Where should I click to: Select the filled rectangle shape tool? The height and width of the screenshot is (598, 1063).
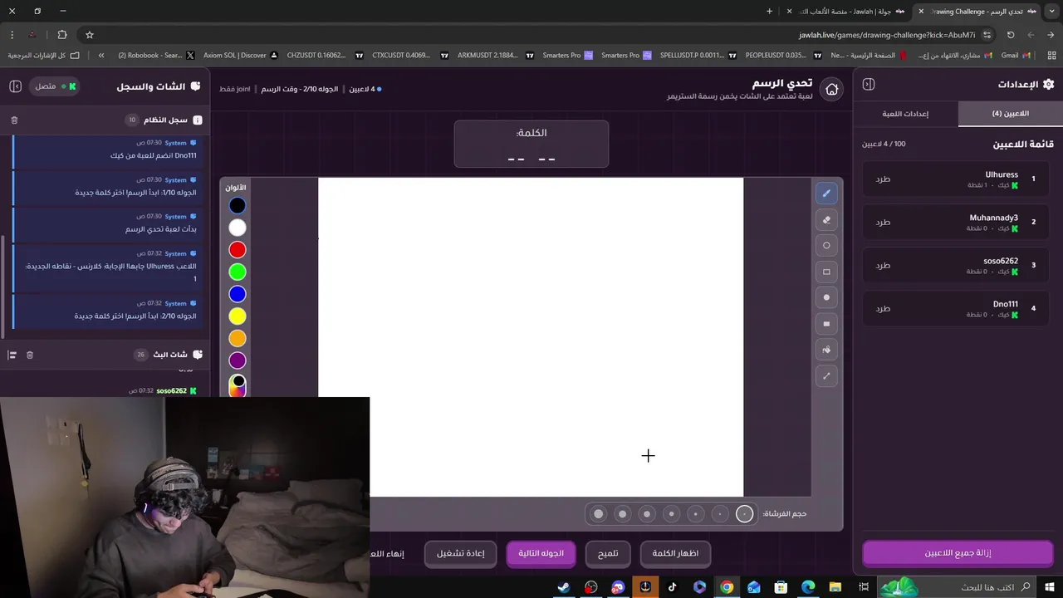tap(826, 324)
